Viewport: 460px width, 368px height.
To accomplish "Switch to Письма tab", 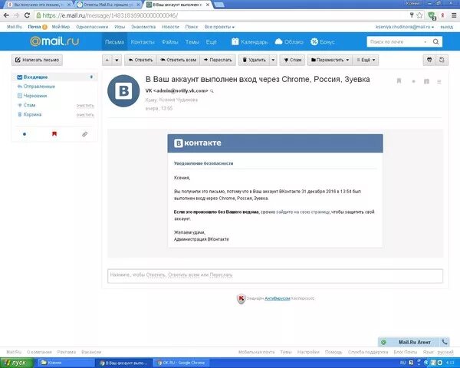I will coord(114,42).
